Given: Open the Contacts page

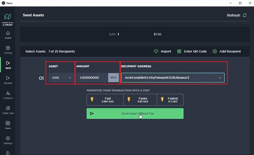Looking at the screenshot, I should 8,95.
